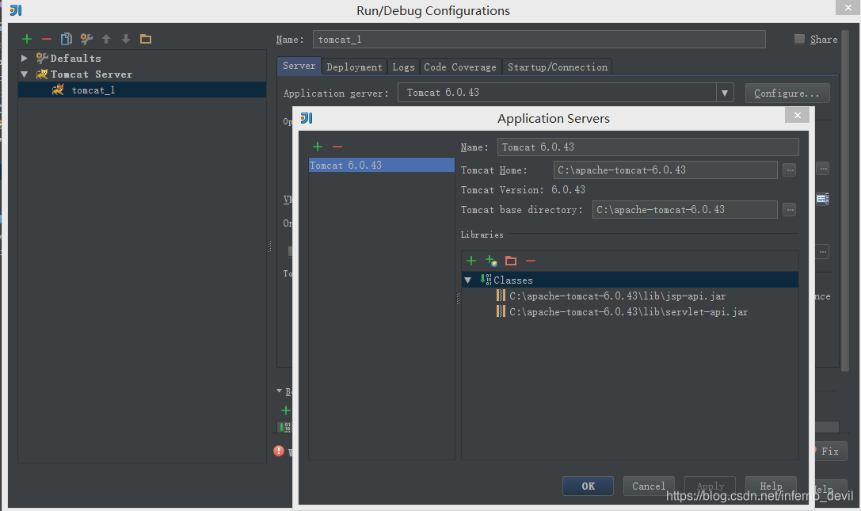Collapse the Before launch section arrow
This screenshot has height=511, width=861.
(279, 391)
